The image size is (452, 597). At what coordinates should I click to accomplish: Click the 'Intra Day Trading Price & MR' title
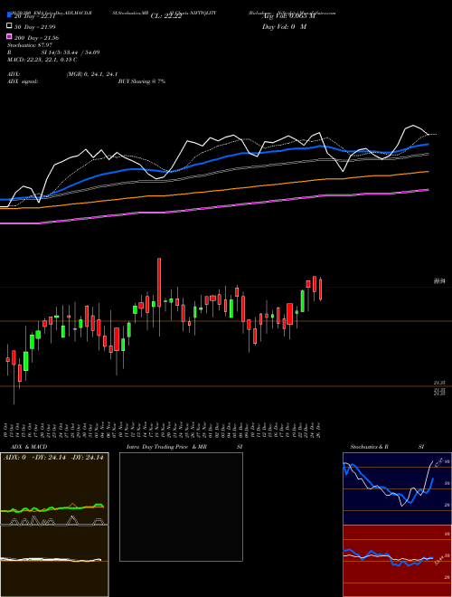pos(166,447)
